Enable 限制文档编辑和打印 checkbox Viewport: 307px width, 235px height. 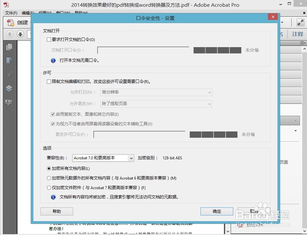(x=49, y=82)
